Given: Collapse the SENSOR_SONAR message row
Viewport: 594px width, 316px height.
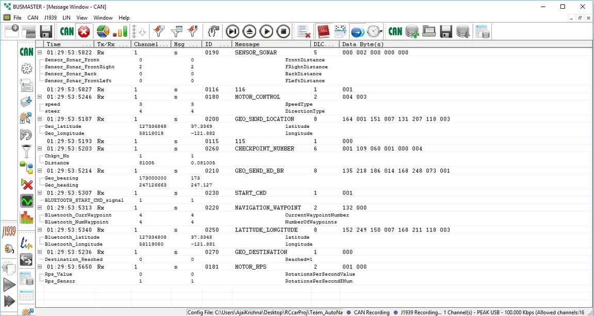Looking at the screenshot, I should [x=40, y=52].
